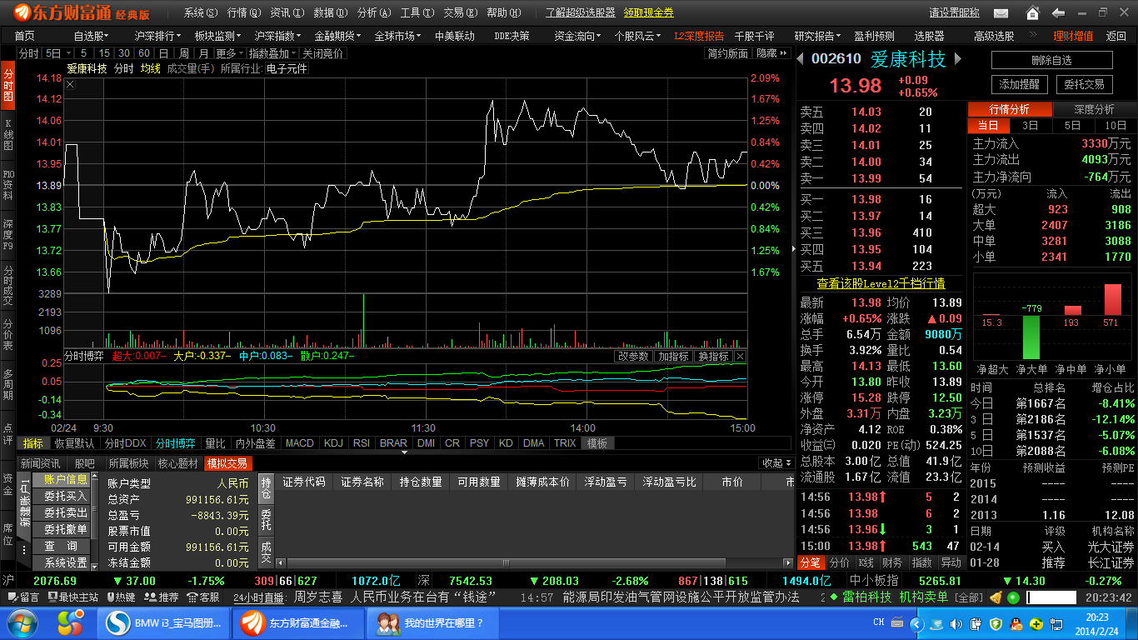Go to home via house icon
The width and height of the screenshot is (1138, 640).
[x=1033, y=12]
